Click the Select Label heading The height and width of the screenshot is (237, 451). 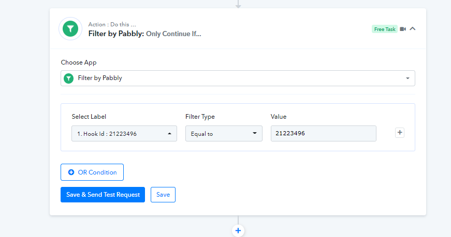click(x=89, y=117)
